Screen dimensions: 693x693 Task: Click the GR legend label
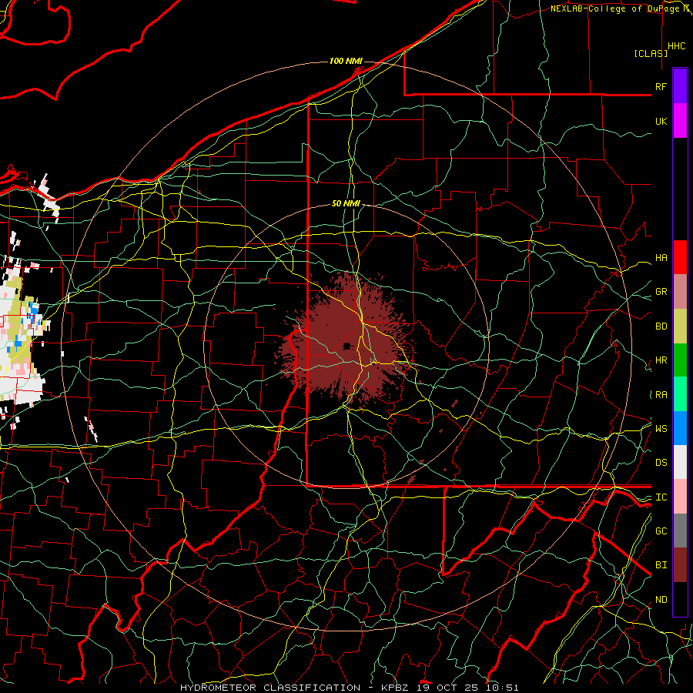[661, 292]
